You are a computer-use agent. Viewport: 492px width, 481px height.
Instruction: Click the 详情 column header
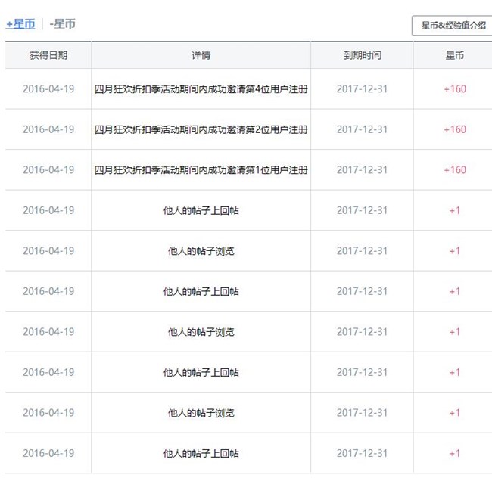201,56
